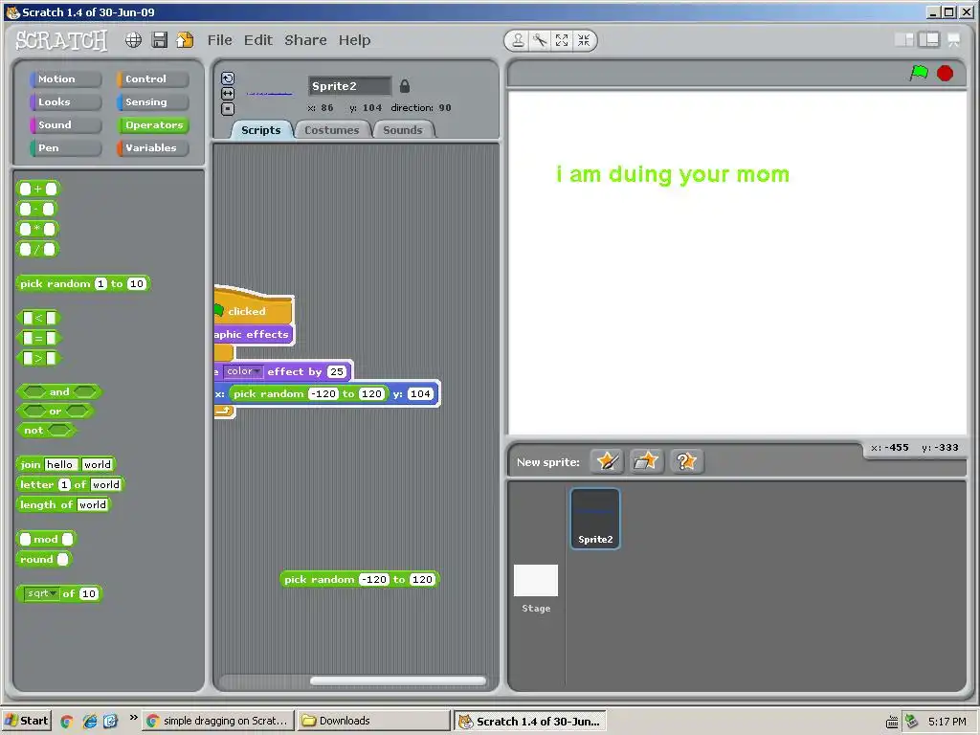Open the Windows Start menu
The height and width of the screenshot is (735, 980).
[x=28, y=721]
